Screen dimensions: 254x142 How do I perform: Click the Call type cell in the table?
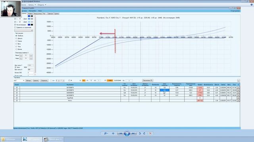pos(125,93)
